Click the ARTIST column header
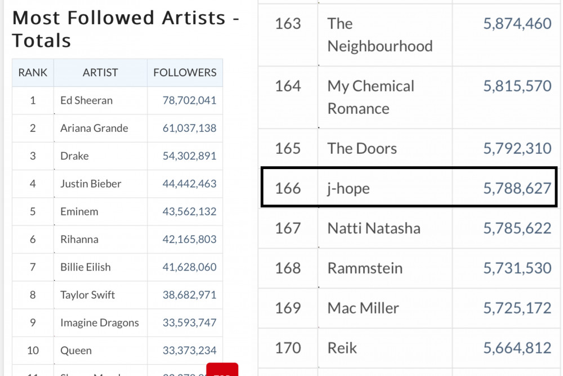This screenshot has height=376, width=563. pyautogui.click(x=100, y=73)
